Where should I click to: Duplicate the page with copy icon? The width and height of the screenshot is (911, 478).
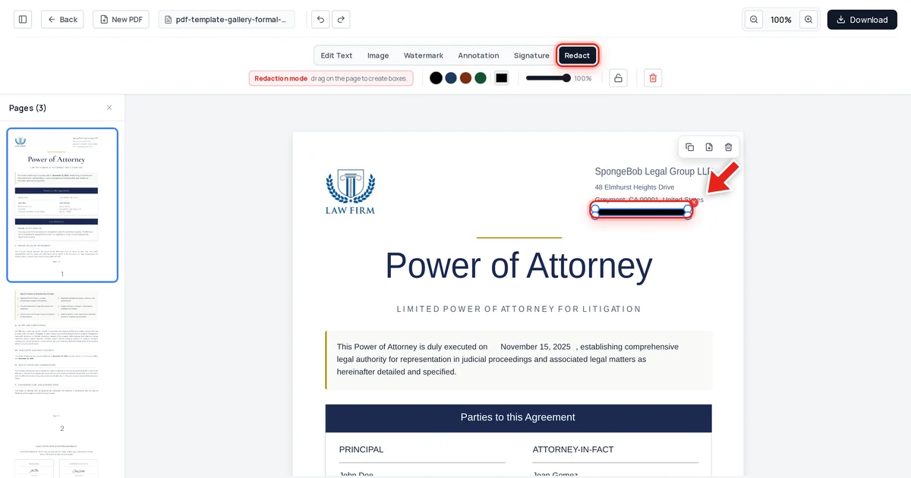click(x=689, y=147)
